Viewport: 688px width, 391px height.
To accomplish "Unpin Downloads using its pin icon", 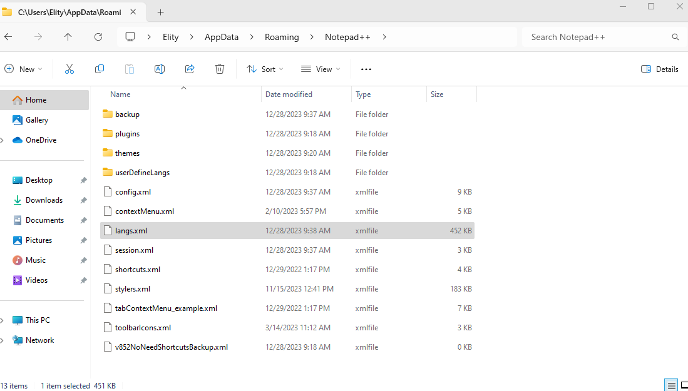I will [x=83, y=200].
